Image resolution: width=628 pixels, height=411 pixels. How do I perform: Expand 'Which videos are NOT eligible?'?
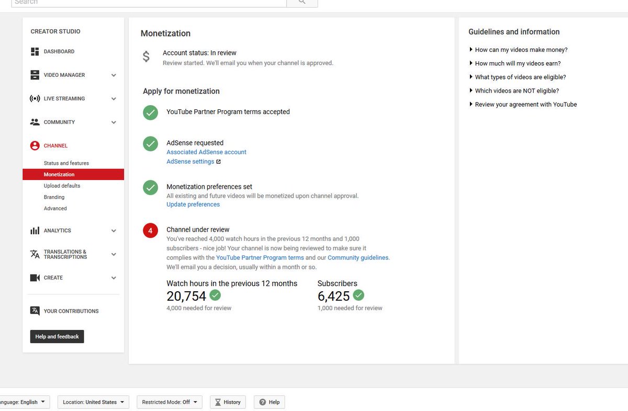[x=514, y=90]
